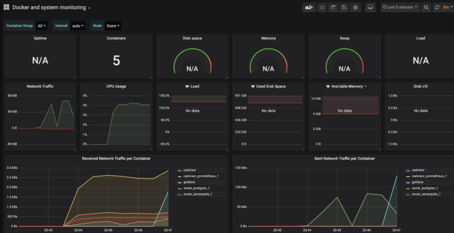Viewport: 454px width, 233px height.
Task: Toggle grafana series in Received legend
Action: click(x=189, y=182)
